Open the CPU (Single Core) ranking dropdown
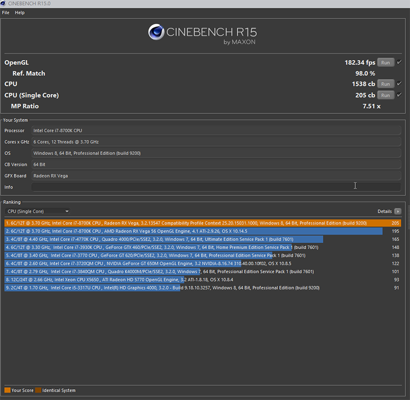 tap(37, 211)
